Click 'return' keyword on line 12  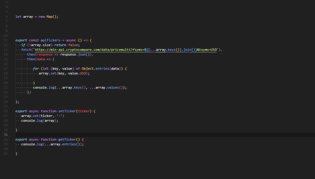[60, 45]
